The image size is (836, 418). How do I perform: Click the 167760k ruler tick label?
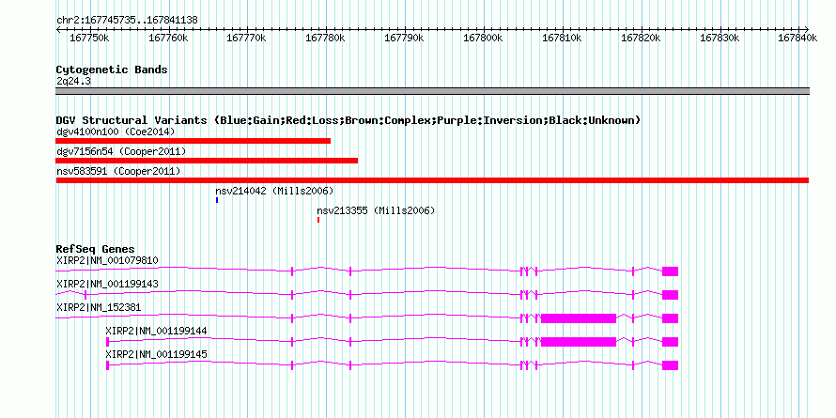tap(168, 39)
